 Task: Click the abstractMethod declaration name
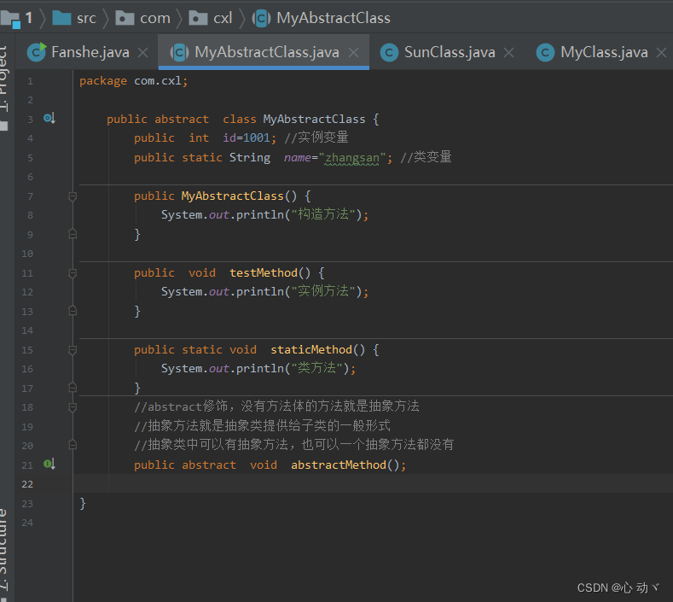[339, 465]
